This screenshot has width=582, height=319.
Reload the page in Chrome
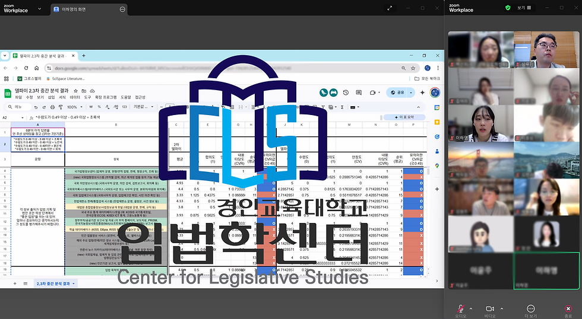pos(26,68)
